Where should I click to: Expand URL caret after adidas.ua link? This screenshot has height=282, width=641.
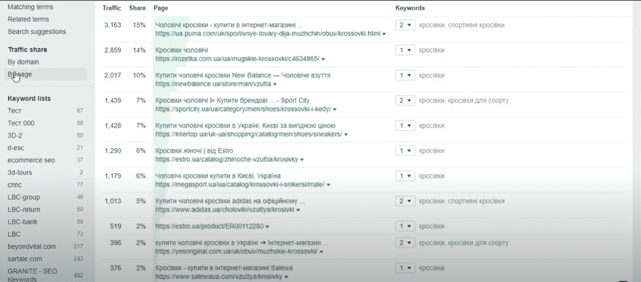pyautogui.click(x=299, y=210)
